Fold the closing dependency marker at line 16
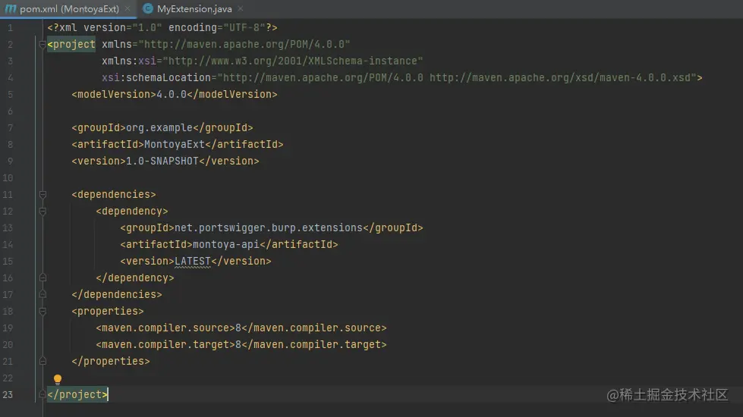Image resolution: width=743 pixels, height=417 pixels. point(43,277)
